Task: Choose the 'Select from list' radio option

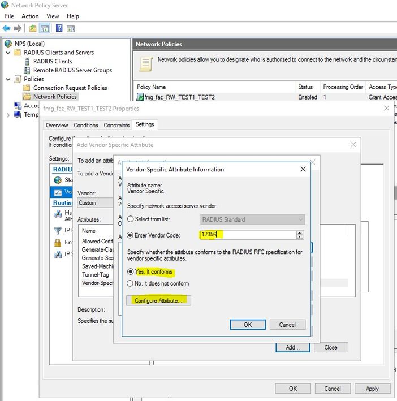Action: pos(131,219)
